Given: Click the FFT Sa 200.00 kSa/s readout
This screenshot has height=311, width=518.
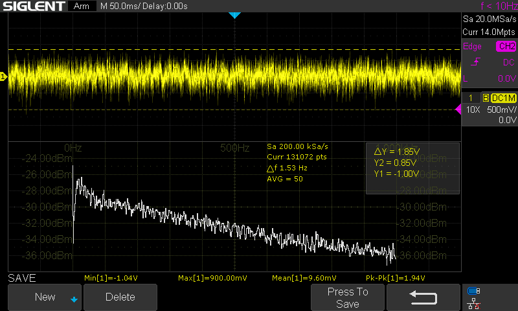Looking at the screenshot, I should pos(297,146).
